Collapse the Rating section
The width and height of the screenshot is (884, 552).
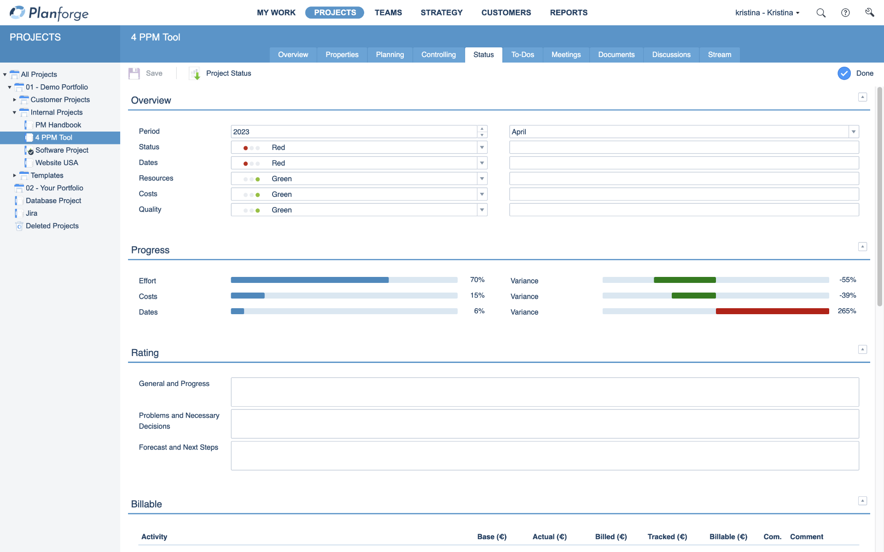[x=863, y=350]
